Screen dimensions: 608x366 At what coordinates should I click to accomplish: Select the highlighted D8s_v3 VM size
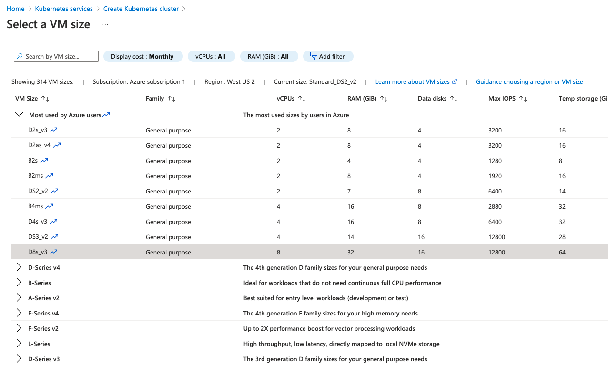(38, 252)
